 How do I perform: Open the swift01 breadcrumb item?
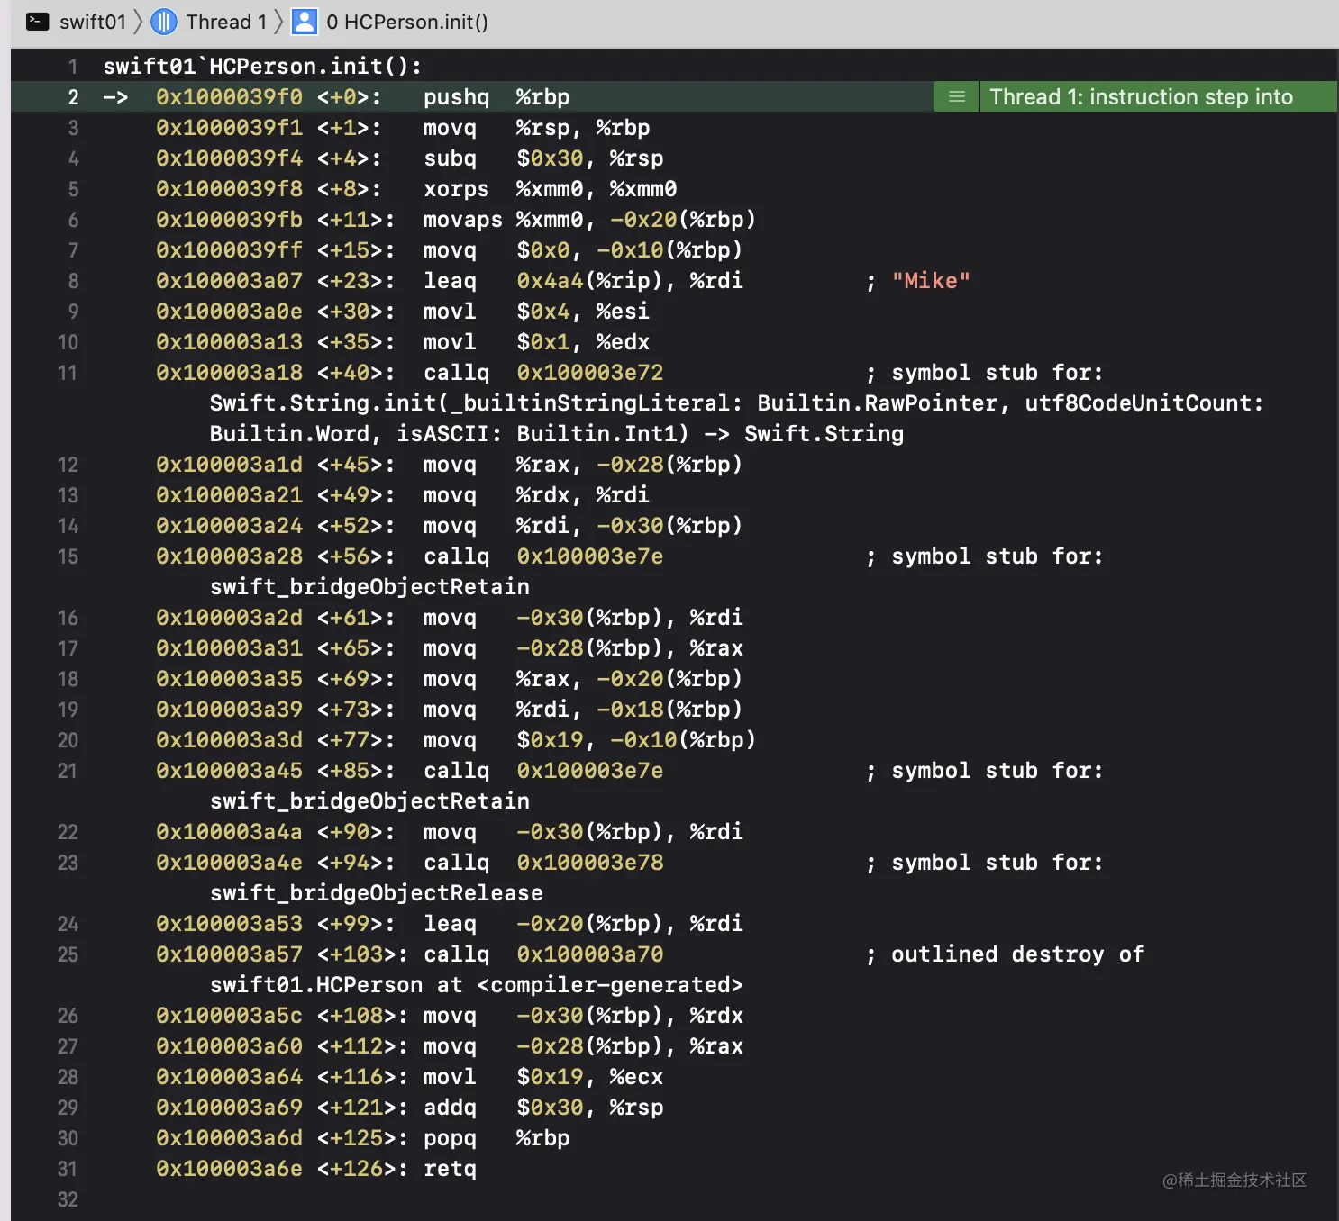click(93, 22)
